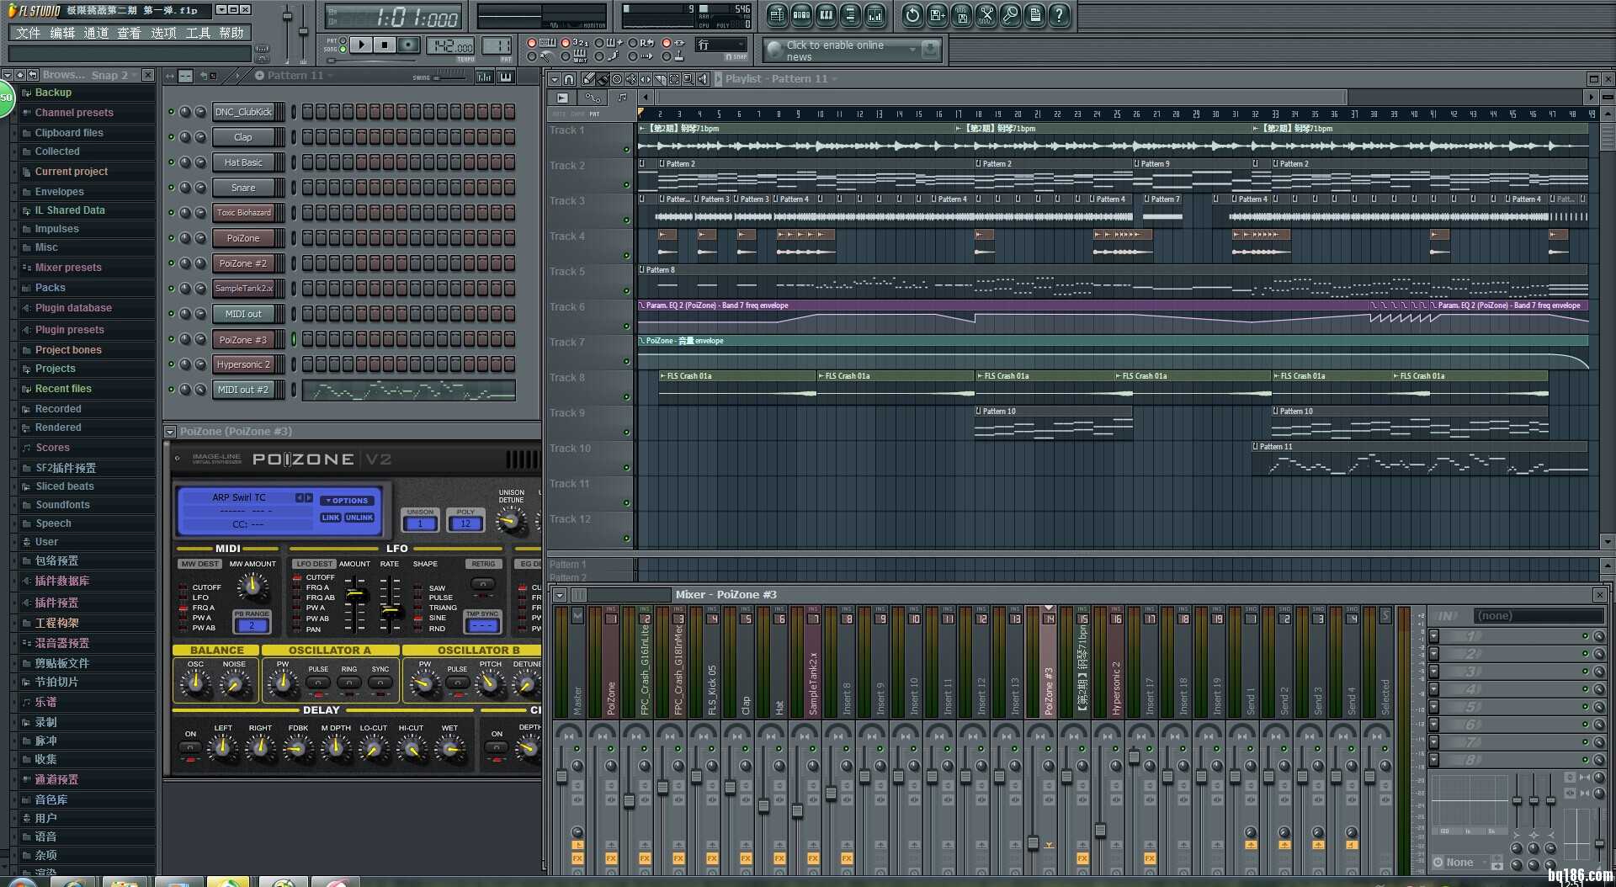This screenshot has width=1616, height=887.
Task: Click the Record button in the transport
Action: coord(408,45)
